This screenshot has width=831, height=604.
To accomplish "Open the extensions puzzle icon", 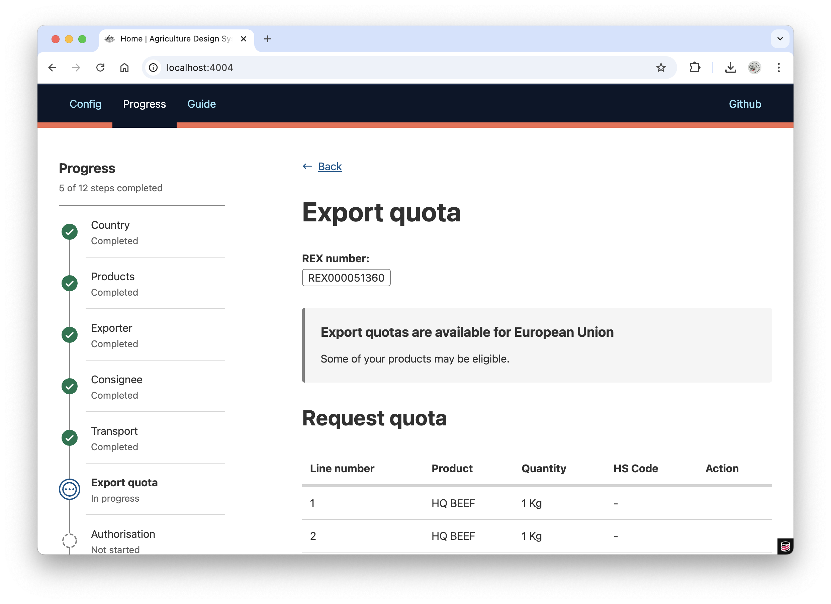I will click(694, 68).
